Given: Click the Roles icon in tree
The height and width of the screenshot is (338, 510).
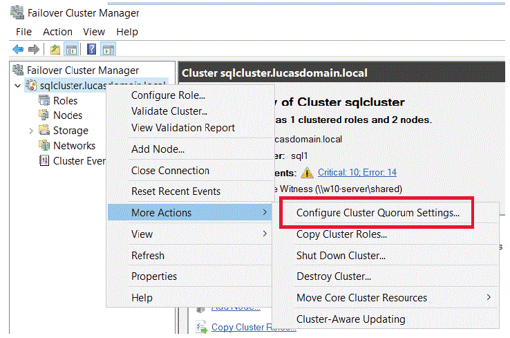Looking at the screenshot, I should coord(44,100).
